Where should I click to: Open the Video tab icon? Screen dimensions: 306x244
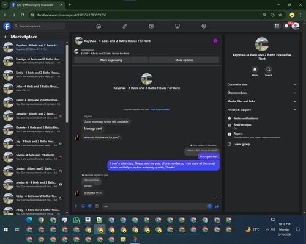[x=151, y=26]
